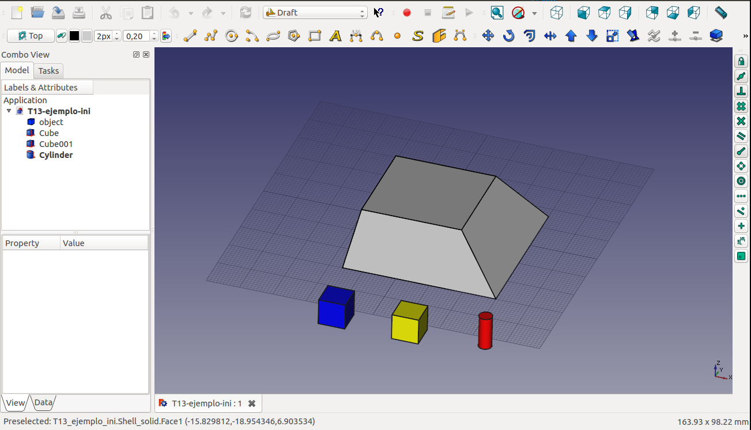
Task: Select the Draft Rectangle tool
Action: (x=315, y=36)
